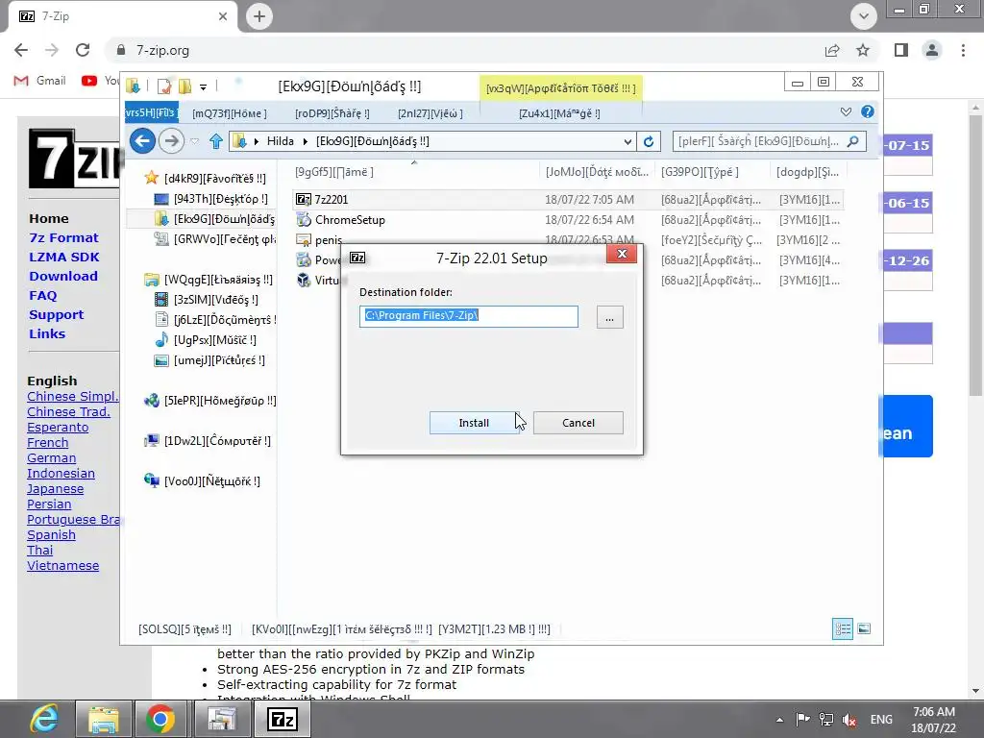This screenshot has height=738, width=984.
Task: Open Gmail bookmark
Action: coord(40,81)
